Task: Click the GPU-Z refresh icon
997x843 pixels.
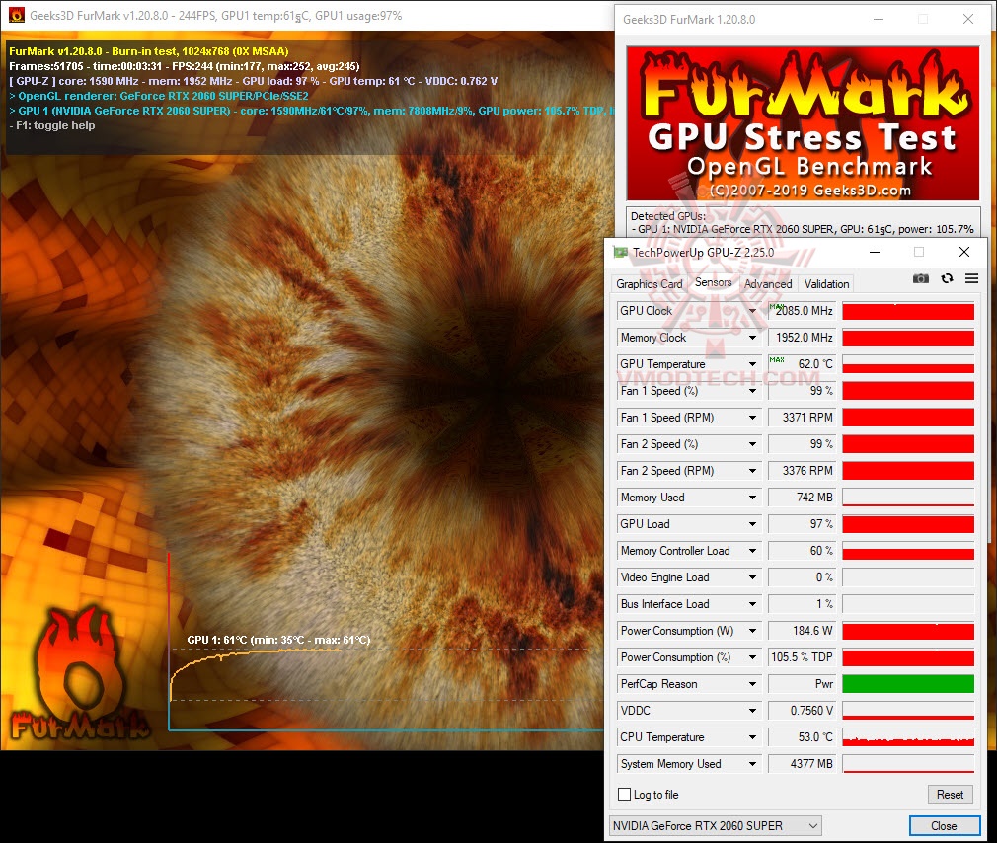Action: pos(947,278)
